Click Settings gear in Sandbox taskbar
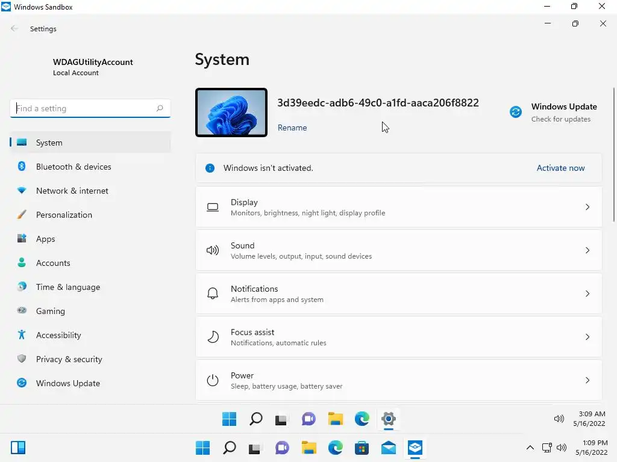Viewport: 617px width, 462px height. [x=389, y=419]
